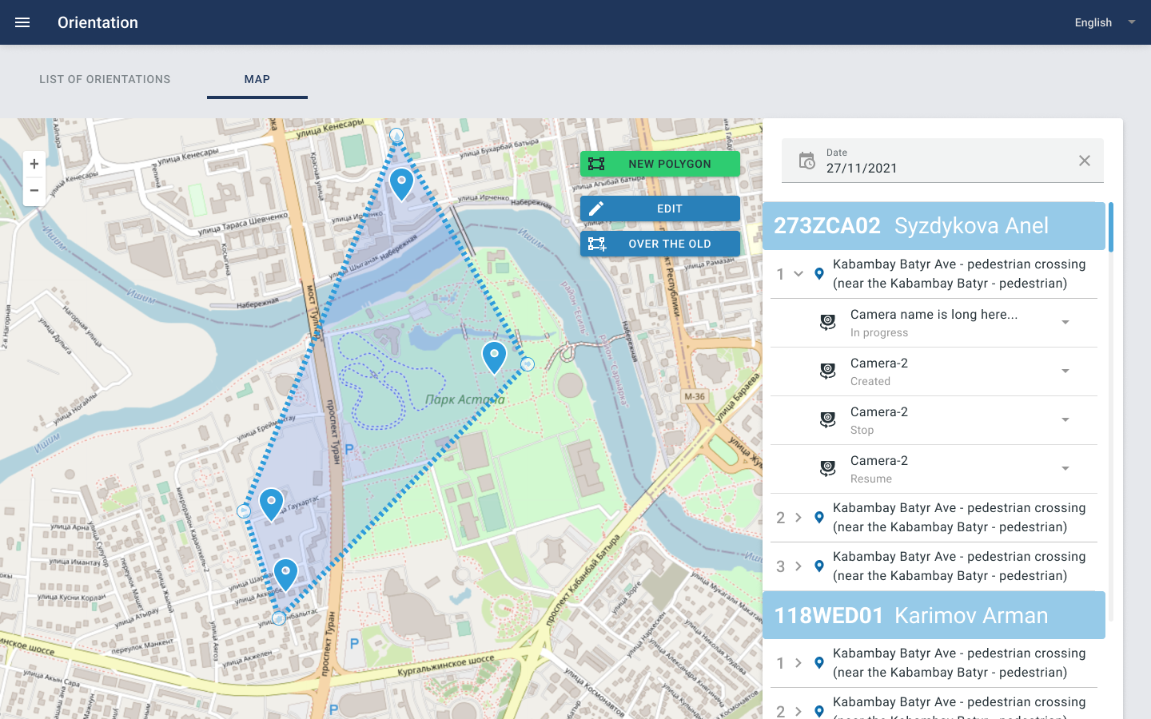Viewport: 1151px width, 719px height.
Task: Open the hamburger navigation menu
Action: point(22,22)
